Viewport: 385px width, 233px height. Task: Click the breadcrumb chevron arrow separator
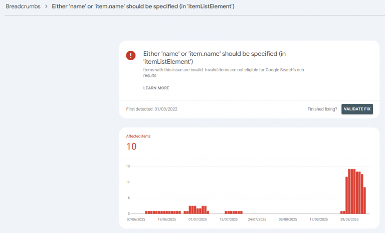coord(46,7)
